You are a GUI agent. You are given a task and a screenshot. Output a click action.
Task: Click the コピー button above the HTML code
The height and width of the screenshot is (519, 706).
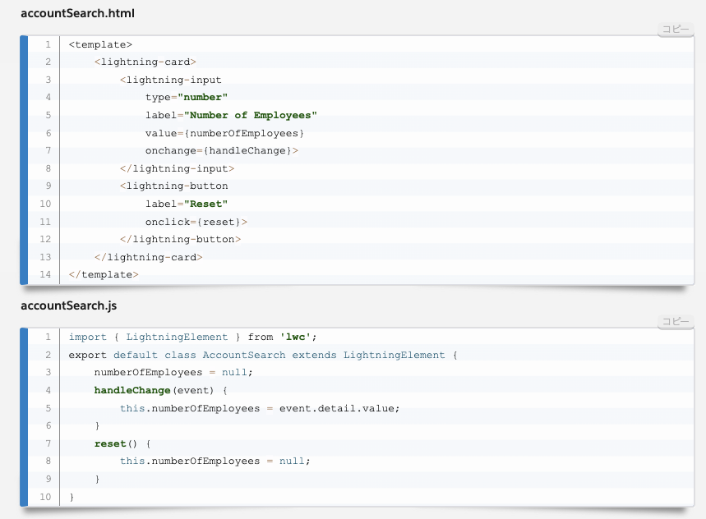[x=677, y=27]
